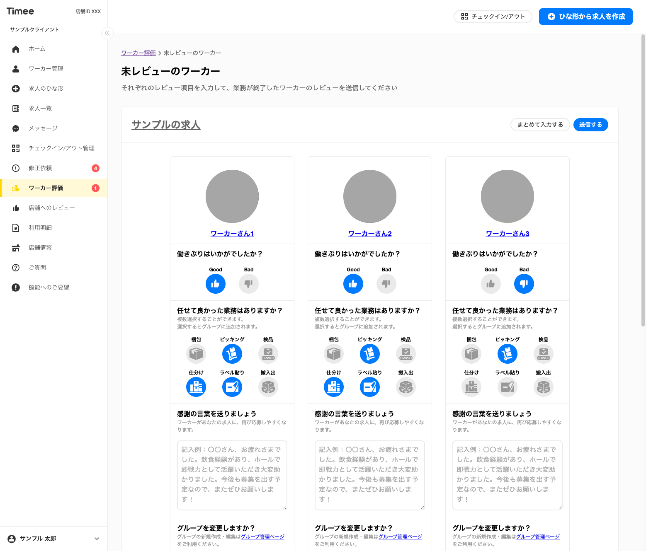Viewport: 646px width, 551px height.
Task: Select Good thumbs-up for ワーカーさん1
Action: (x=216, y=284)
